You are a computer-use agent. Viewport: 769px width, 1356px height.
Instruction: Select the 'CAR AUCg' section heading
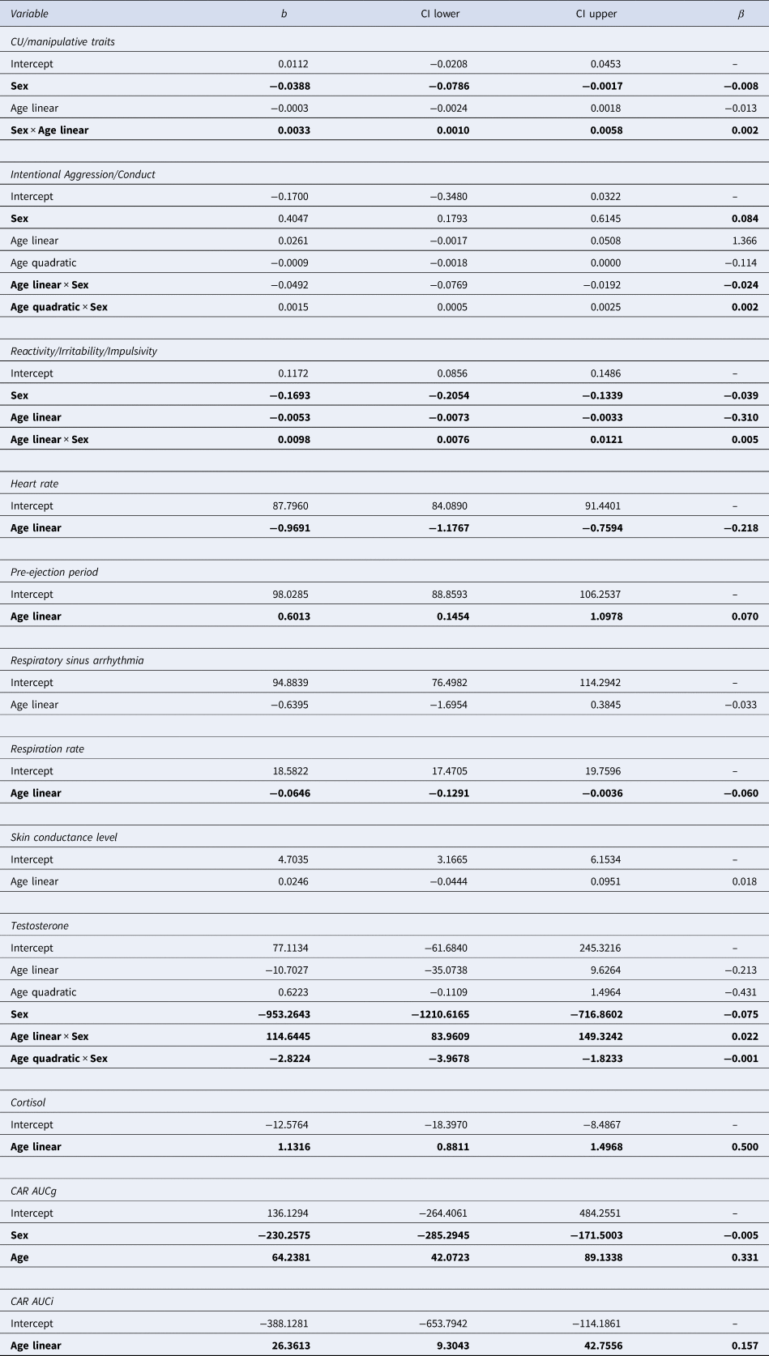pyautogui.click(x=33, y=1191)
